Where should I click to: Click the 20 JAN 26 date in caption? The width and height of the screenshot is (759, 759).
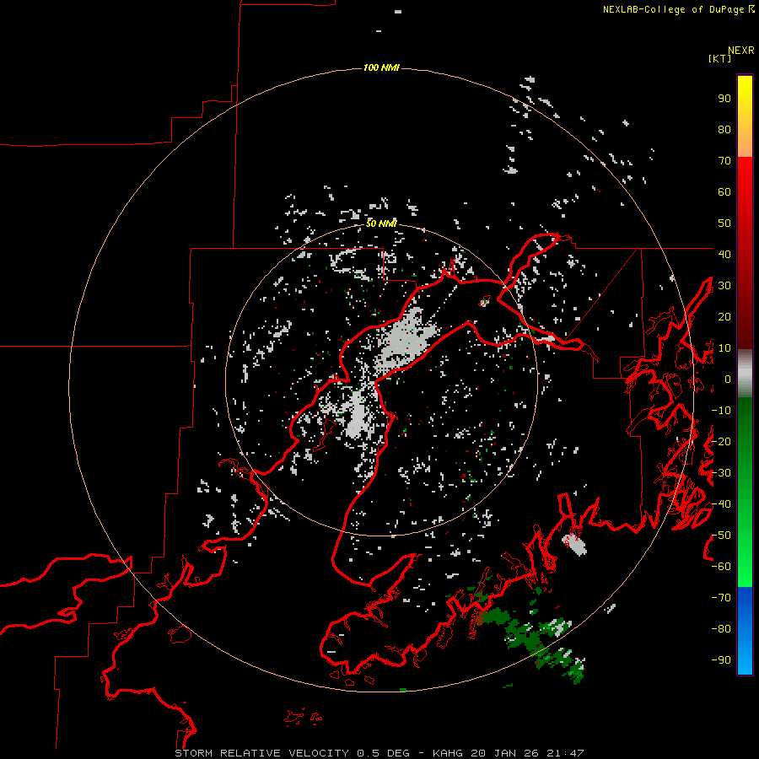click(x=505, y=753)
